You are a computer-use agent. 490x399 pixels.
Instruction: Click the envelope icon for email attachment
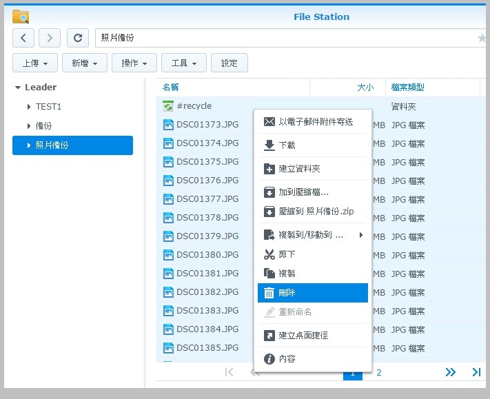[269, 121]
